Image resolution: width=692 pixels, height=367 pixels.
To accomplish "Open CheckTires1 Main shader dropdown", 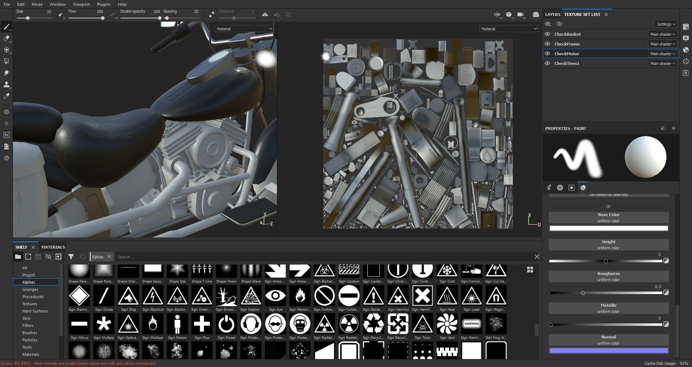I will click(x=662, y=63).
